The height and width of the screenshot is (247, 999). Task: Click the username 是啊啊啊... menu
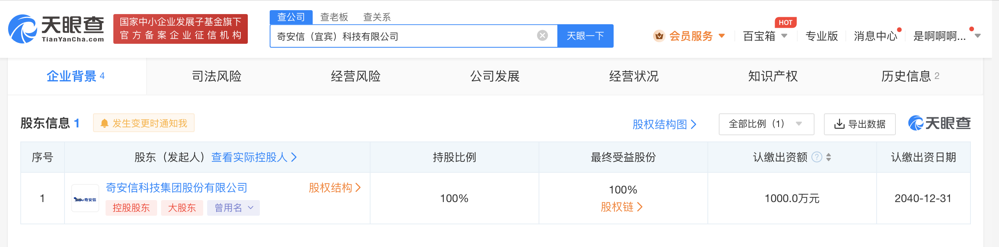(x=940, y=36)
